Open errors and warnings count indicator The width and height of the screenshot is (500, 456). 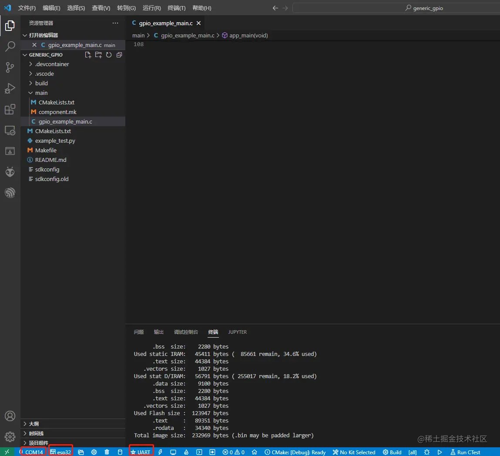click(233, 452)
